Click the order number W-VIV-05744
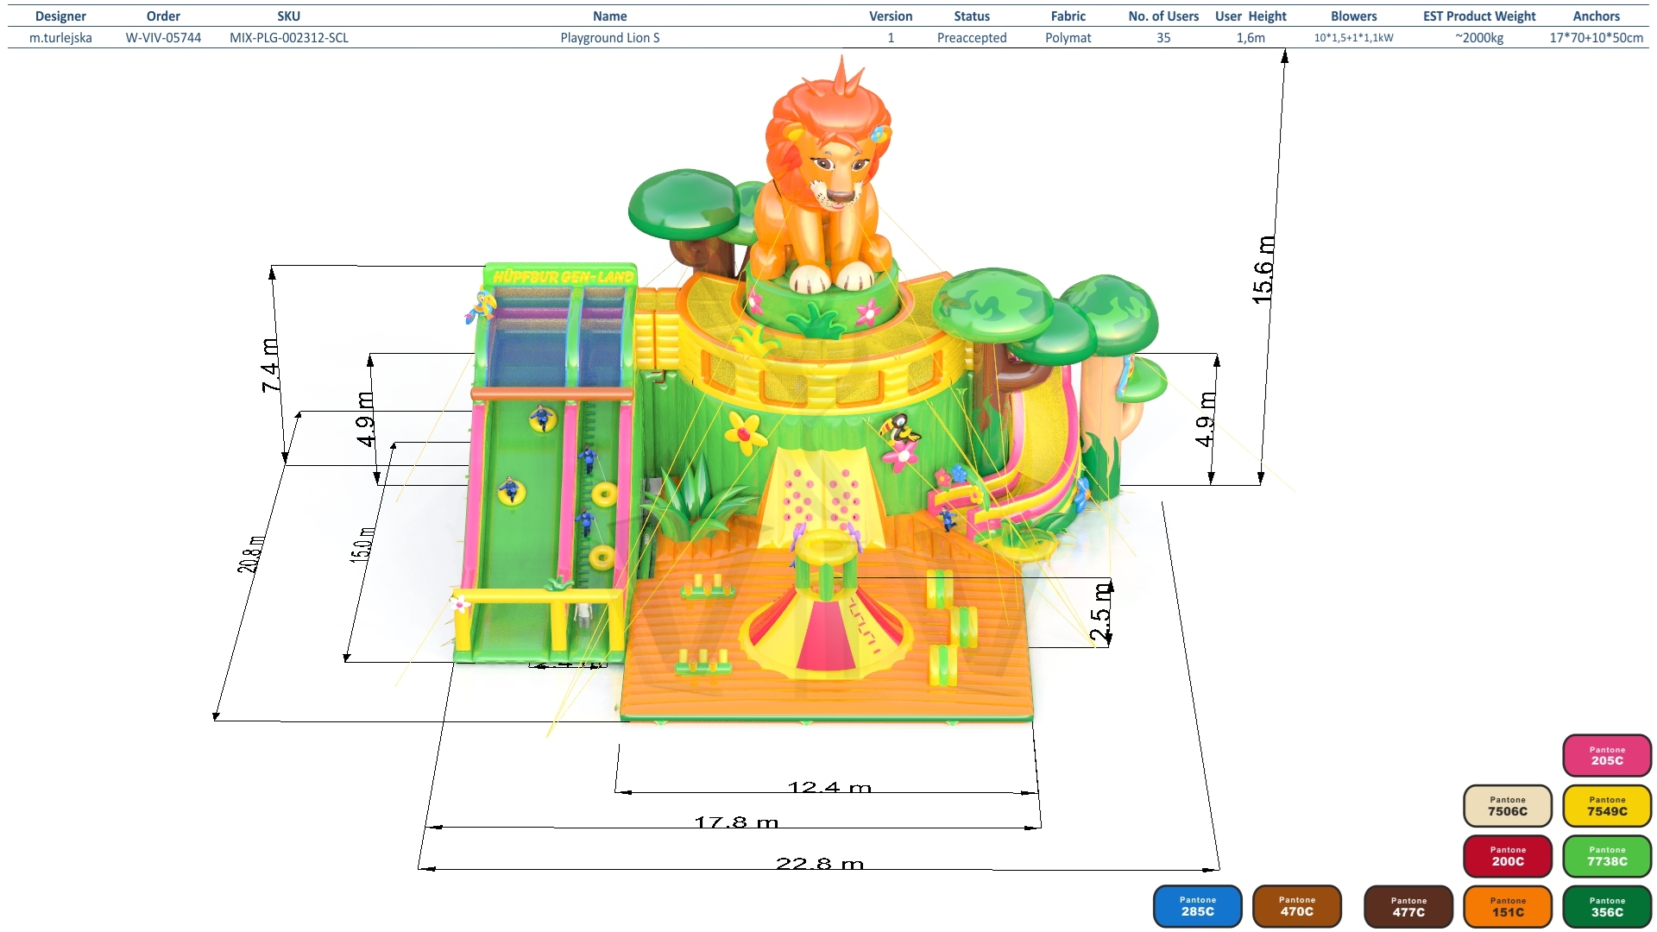The image size is (1657, 932). pos(163,38)
